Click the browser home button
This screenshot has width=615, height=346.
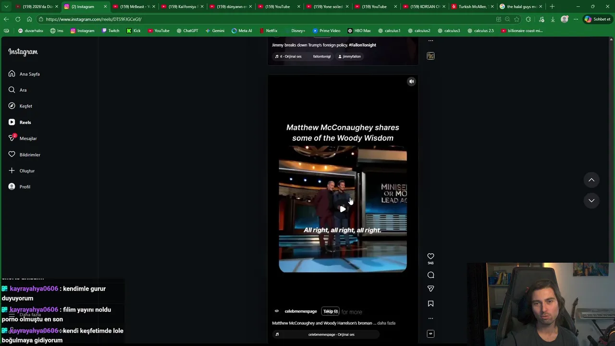click(x=29, y=19)
